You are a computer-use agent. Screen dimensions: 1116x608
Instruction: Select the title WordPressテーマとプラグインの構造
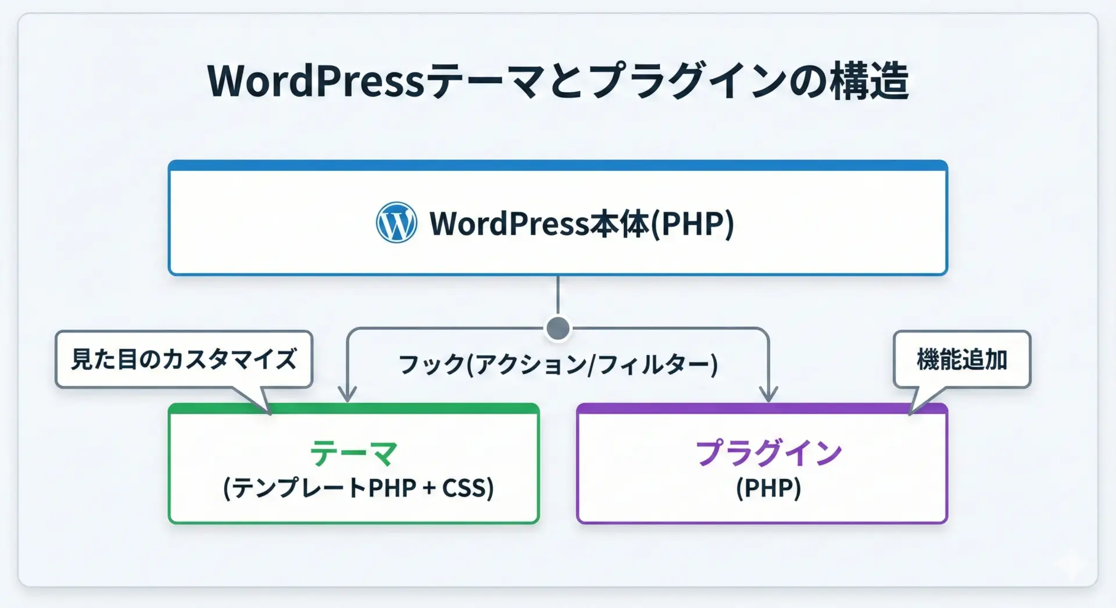[558, 81]
